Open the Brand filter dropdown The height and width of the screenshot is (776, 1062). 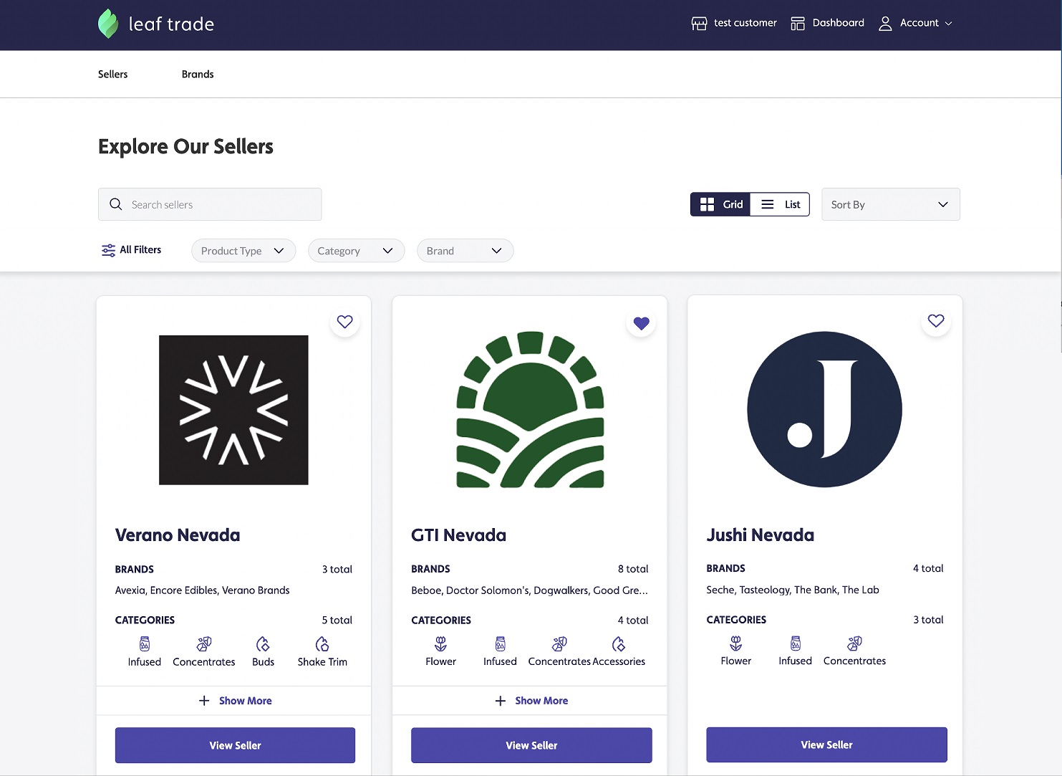tap(465, 251)
